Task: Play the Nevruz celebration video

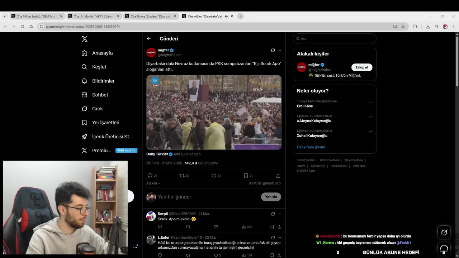Action: tap(214, 112)
